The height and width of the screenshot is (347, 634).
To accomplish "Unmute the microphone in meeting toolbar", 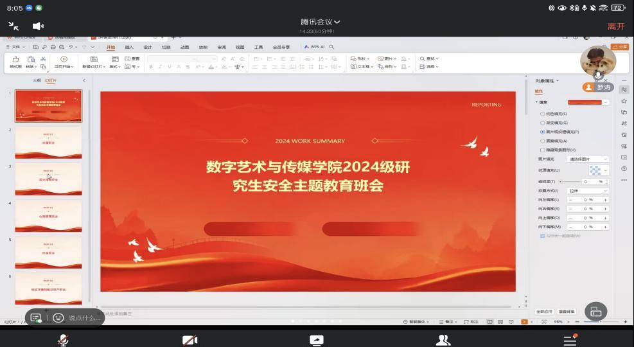I will [x=63, y=340].
